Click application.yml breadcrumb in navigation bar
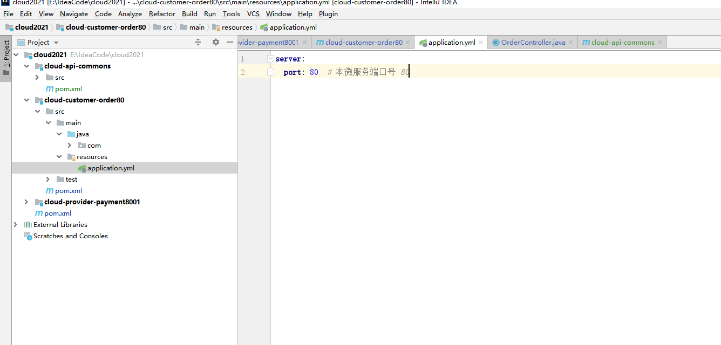 coord(288,27)
